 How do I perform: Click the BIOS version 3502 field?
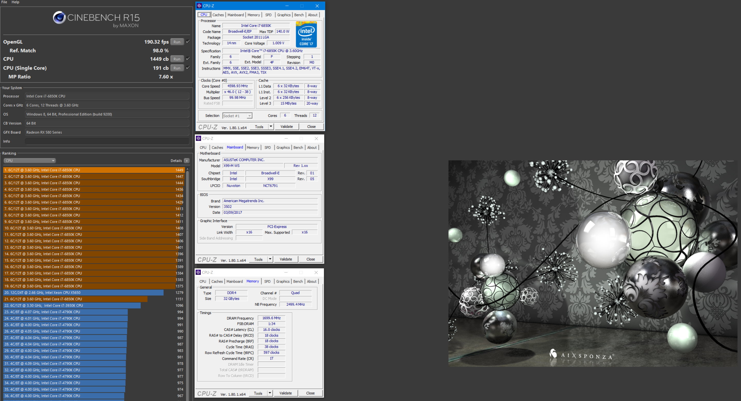(270, 206)
